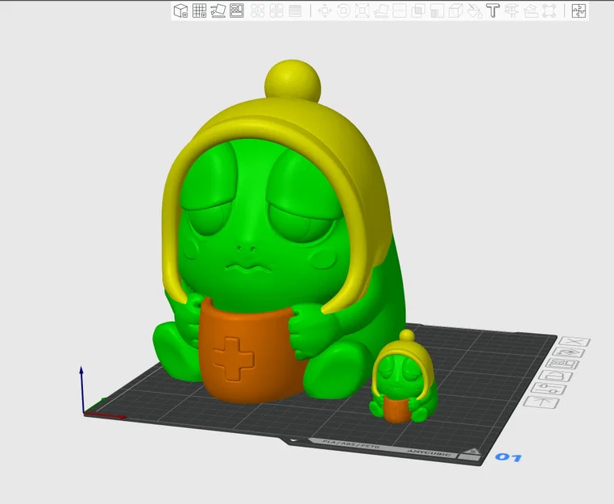
Task: Open the Text emboss T tool
Action: coord(493,10)
